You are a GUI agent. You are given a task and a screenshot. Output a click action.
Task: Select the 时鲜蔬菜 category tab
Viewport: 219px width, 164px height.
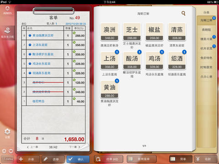pyautogui.click(x=206, y=67)
